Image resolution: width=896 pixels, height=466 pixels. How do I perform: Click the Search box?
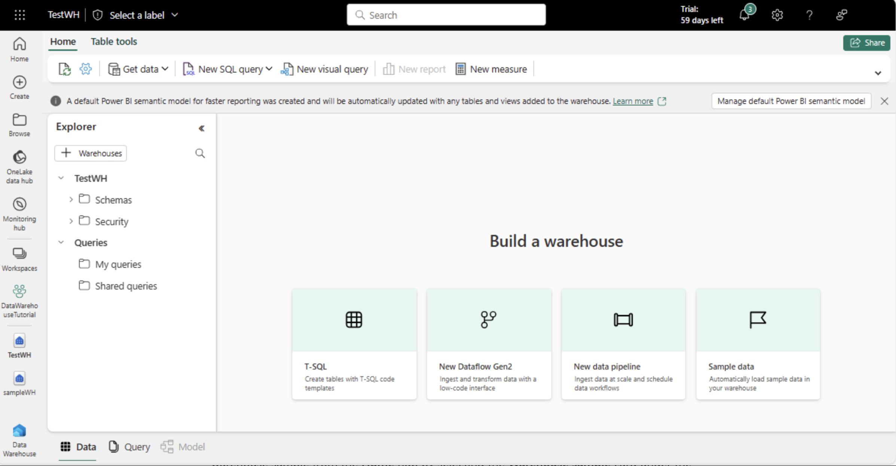point(446,15)
